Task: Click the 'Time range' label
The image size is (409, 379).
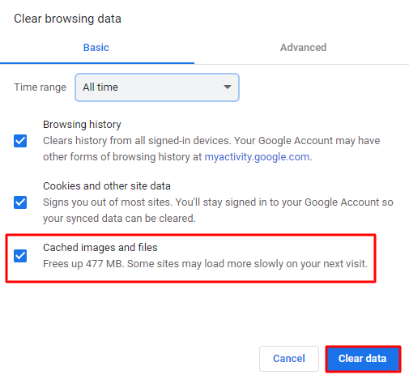Action: coord(40,87)
